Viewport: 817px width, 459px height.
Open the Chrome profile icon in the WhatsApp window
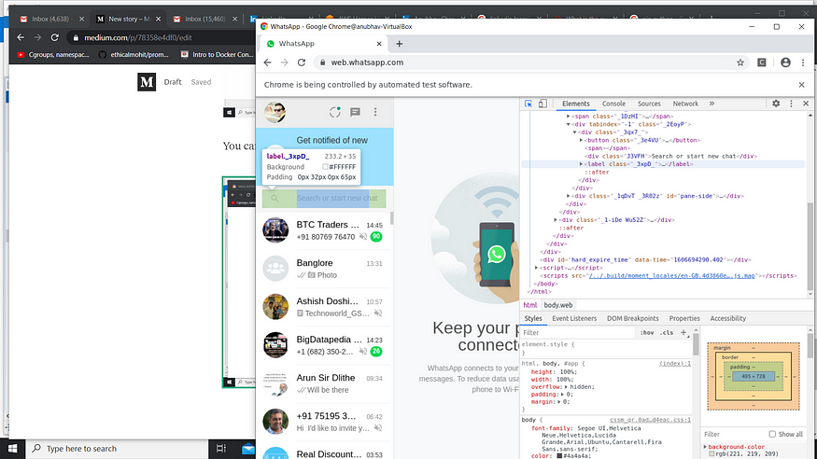(785, 63)
